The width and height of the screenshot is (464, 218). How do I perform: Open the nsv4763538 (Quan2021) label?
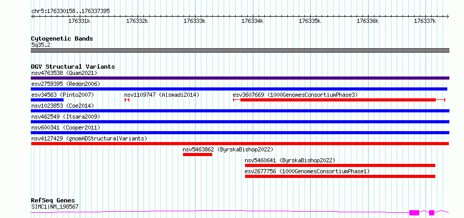[64, 73]
